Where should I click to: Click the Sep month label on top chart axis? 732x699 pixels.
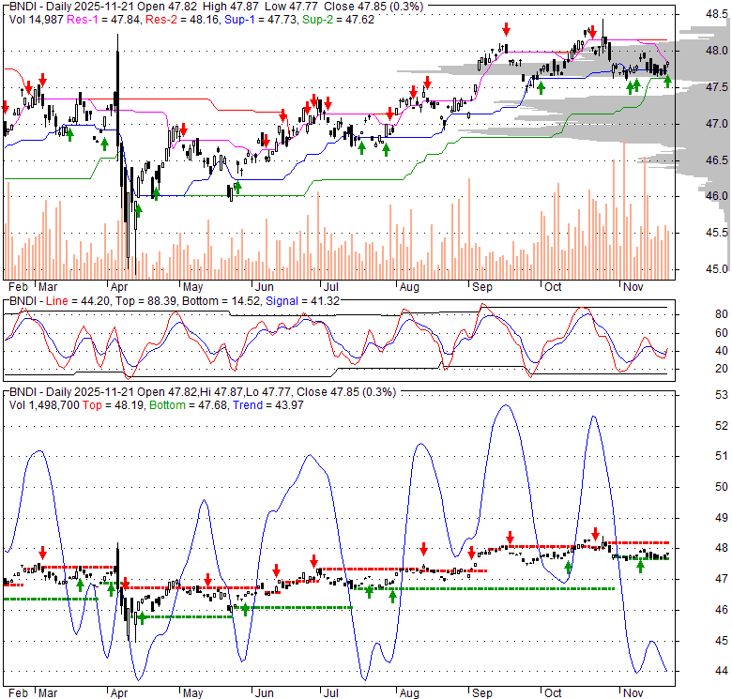click(481, 285)
